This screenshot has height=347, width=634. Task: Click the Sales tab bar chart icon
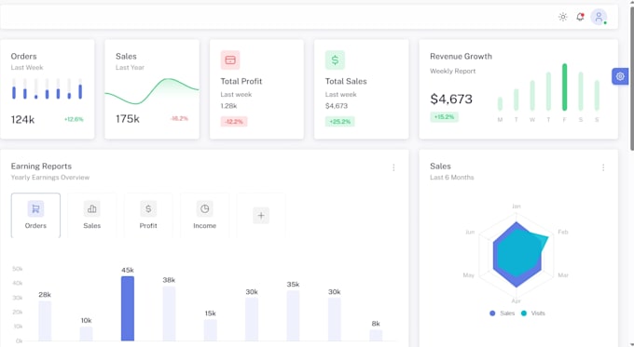tap(91, 208)
